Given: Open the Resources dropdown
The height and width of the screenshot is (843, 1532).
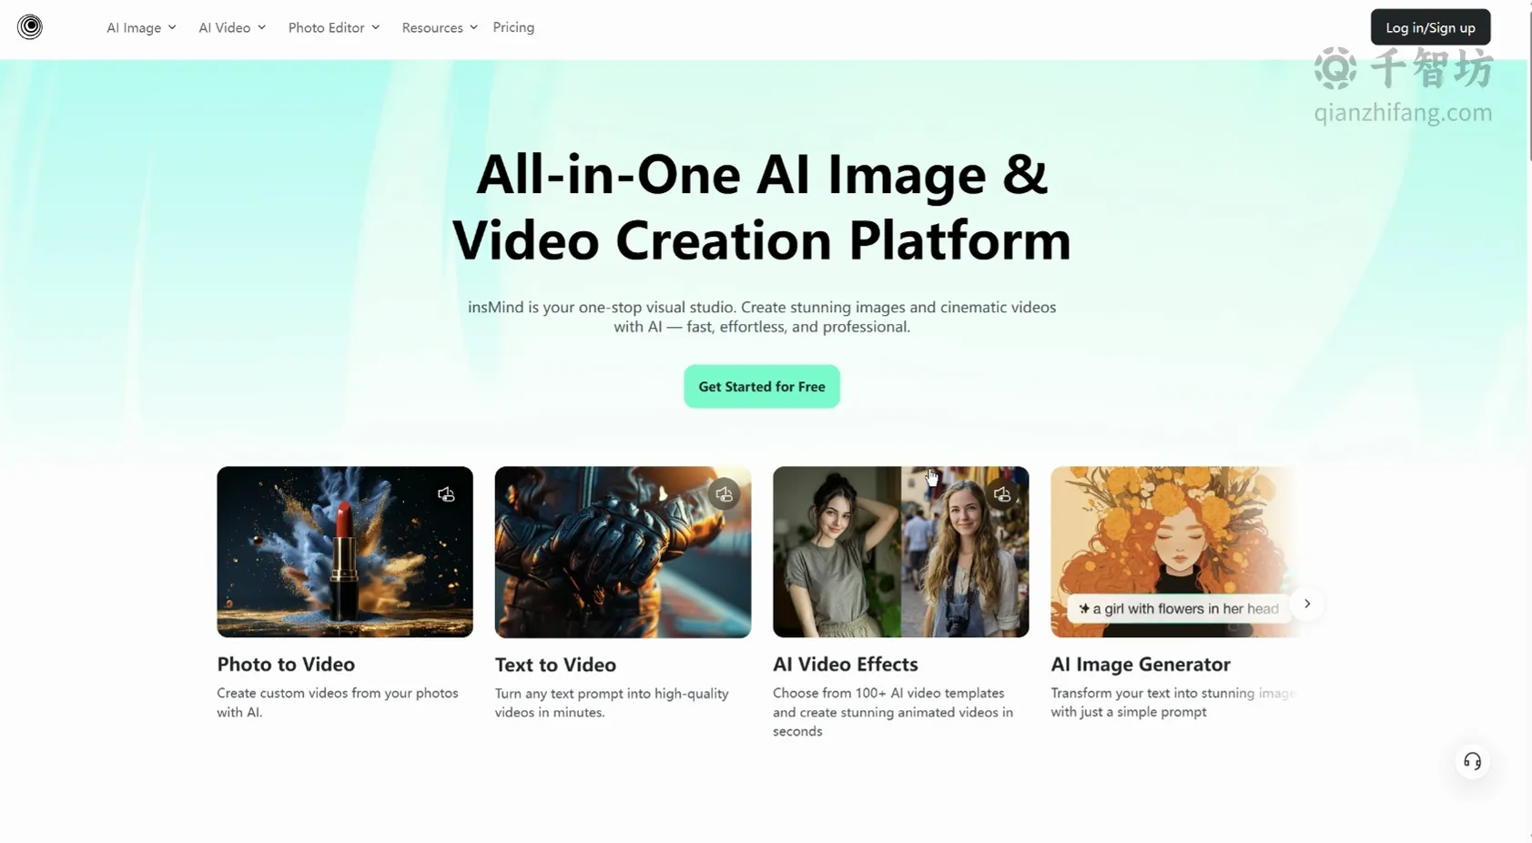Looking at the screenshot, I should [440, 27].
